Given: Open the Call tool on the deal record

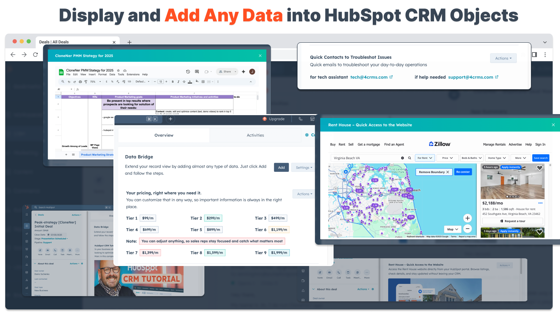Looking at the screenshot, I should [x=55, y=251].
